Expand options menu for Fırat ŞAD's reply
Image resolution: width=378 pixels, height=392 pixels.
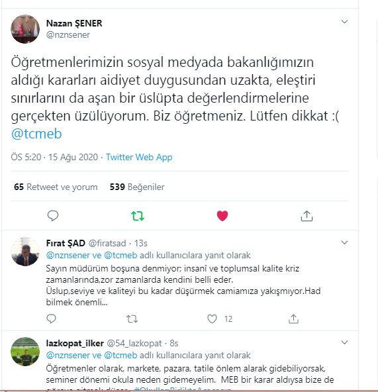point(344,242)
